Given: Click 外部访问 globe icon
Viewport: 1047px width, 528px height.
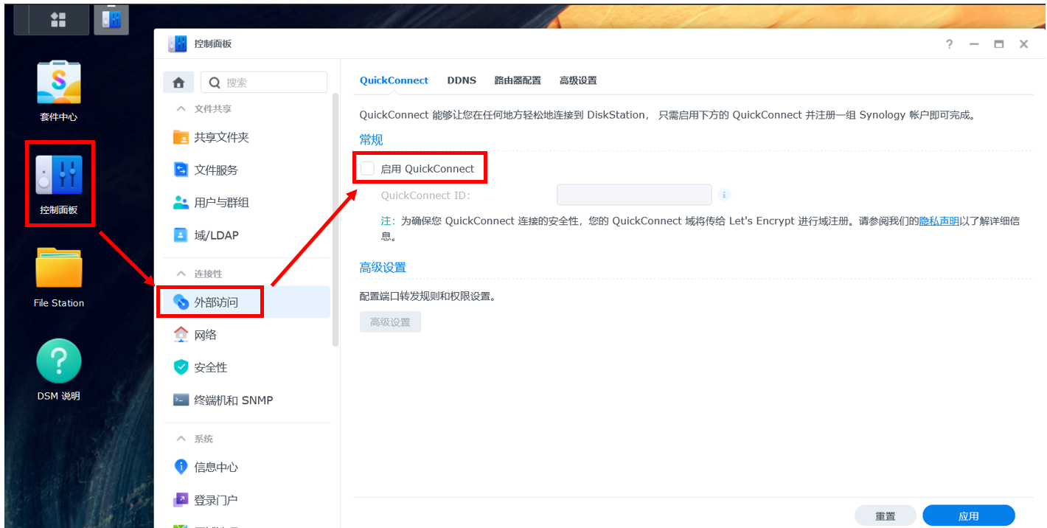Looking at the screenshot, I should coord(181,302).
